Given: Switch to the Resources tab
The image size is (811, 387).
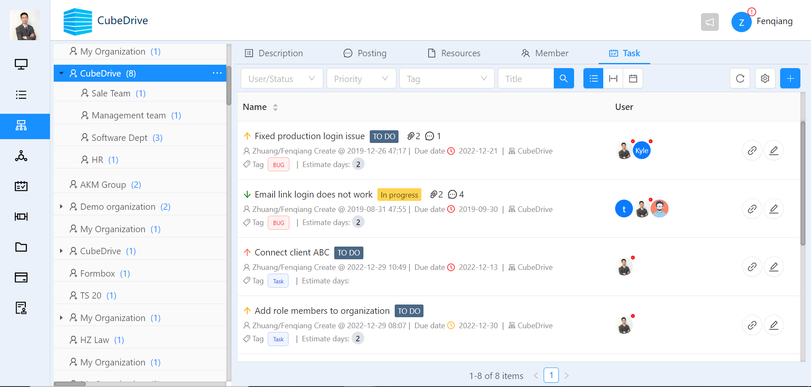Looking at the screenshot, I should (454, 53).
